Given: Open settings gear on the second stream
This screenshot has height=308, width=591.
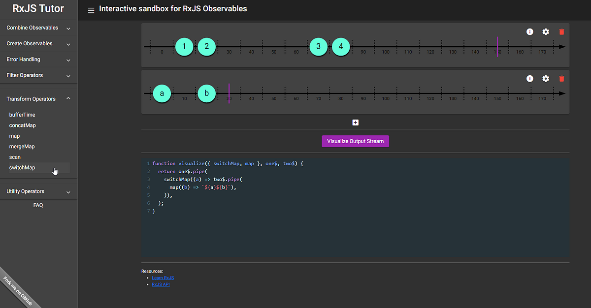Looking at the screenshot, I should click(x=545, y=78).
